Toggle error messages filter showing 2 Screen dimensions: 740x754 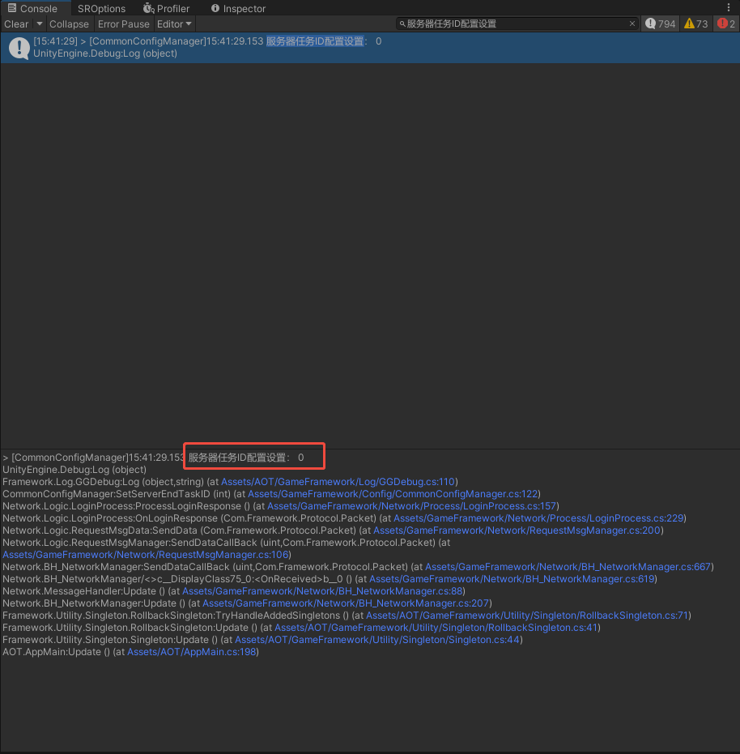point(726,24)
